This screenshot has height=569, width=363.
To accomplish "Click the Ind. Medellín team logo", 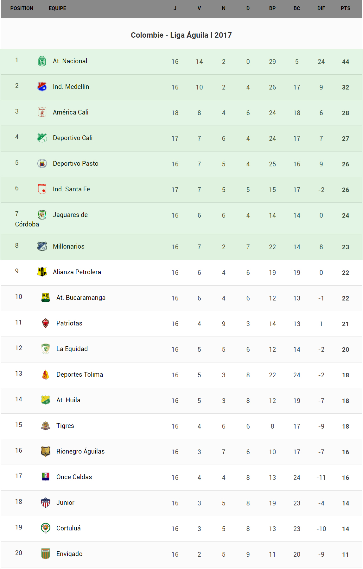I will pos(42,87).
